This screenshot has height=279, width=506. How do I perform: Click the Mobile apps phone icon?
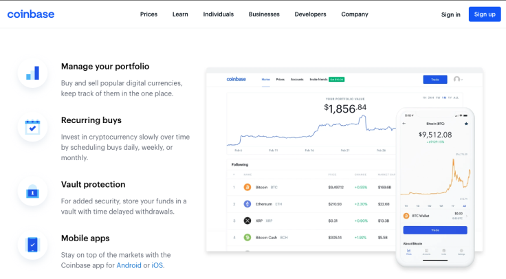coord(32,245)
